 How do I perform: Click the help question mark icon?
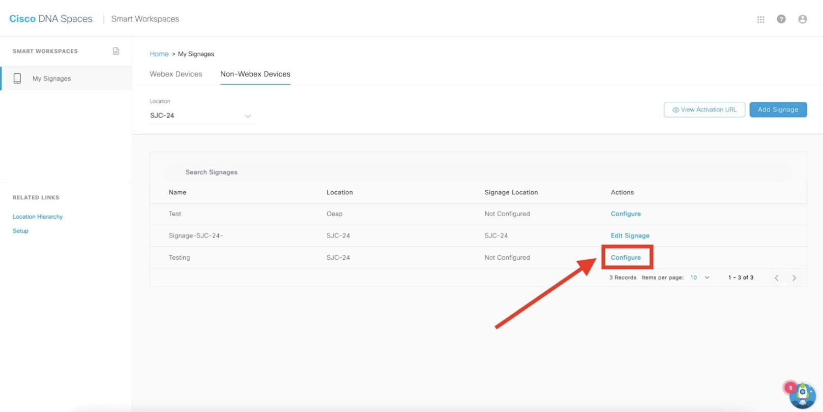(781, 19)
